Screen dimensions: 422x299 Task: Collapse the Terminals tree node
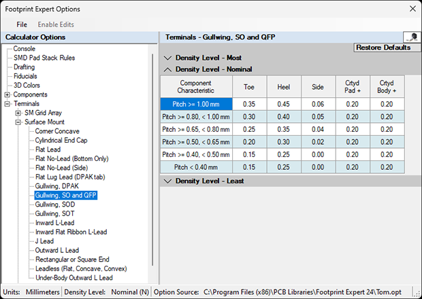[x=7, y=104]
